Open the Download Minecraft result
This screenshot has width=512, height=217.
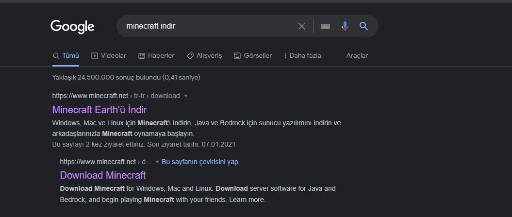pyautogui.click(x=103, y=175)
